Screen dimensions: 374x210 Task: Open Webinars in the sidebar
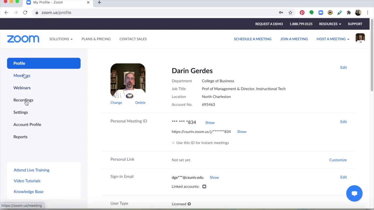pos(22,88)
